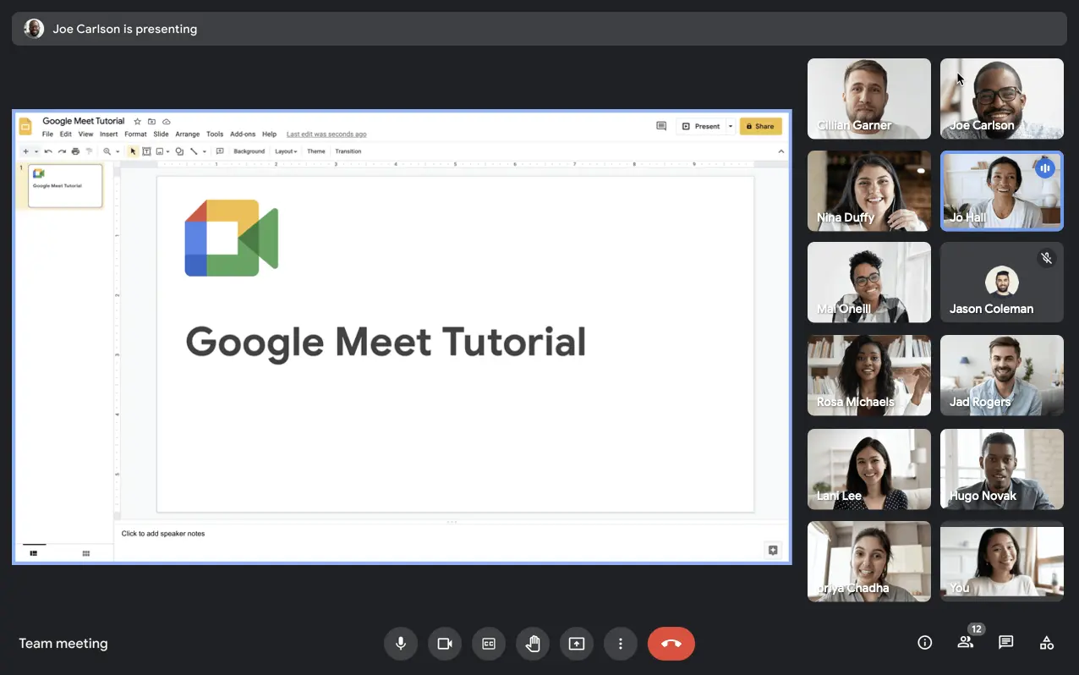Image resolution: width=1079 pixels, height=675 pixels.
Task: Print the presentation using printer icon
Action: [x=75, y=151]
